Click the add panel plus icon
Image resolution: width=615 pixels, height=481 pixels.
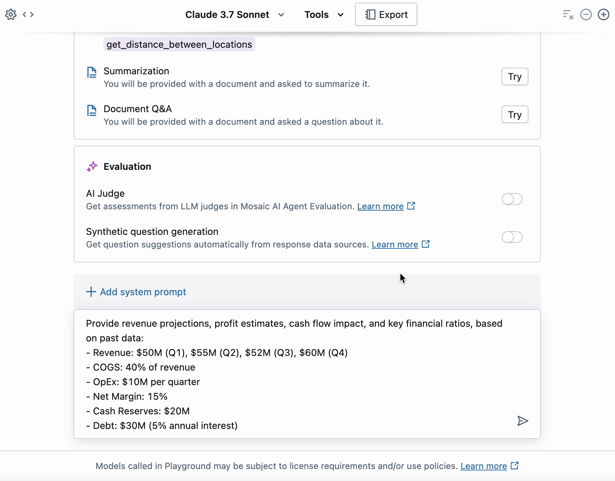pos(603,15)
